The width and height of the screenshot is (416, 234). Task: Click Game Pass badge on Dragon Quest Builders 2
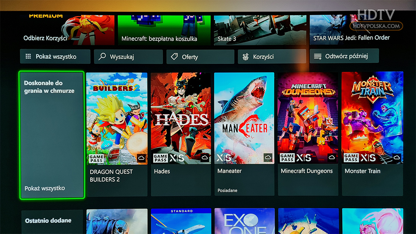pyautogui.click(x=96, y=159)
